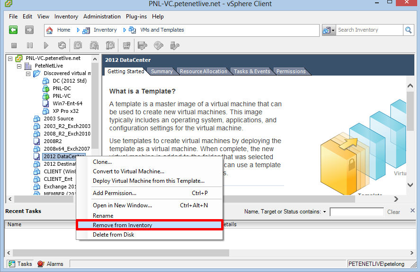Collapse the Discovered virtual machine folder
The height and width of the screenshot is (272, 420).
28,74
